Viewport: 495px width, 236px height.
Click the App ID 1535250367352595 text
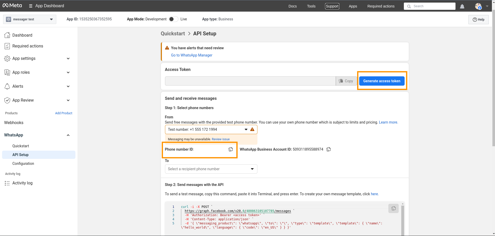click(89, 19)
